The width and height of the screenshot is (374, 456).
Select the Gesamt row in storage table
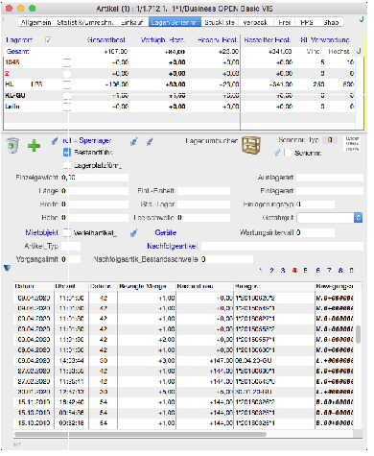point(179,52)
